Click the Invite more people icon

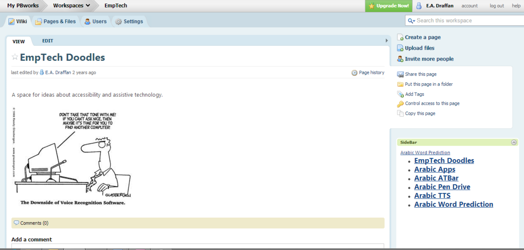tap(400, 59)
